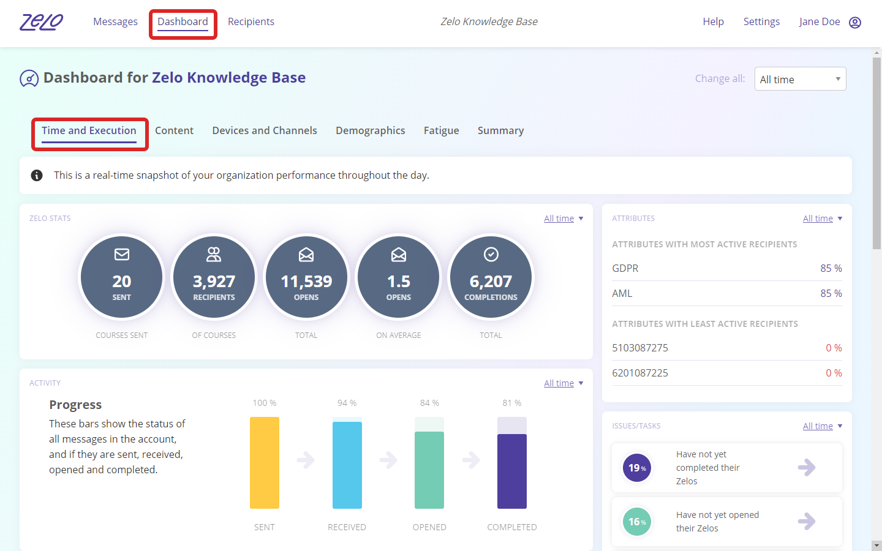882x551 pixels.
Task: Click the arrow between Received and Opened bars
Action: coord(388,460)
